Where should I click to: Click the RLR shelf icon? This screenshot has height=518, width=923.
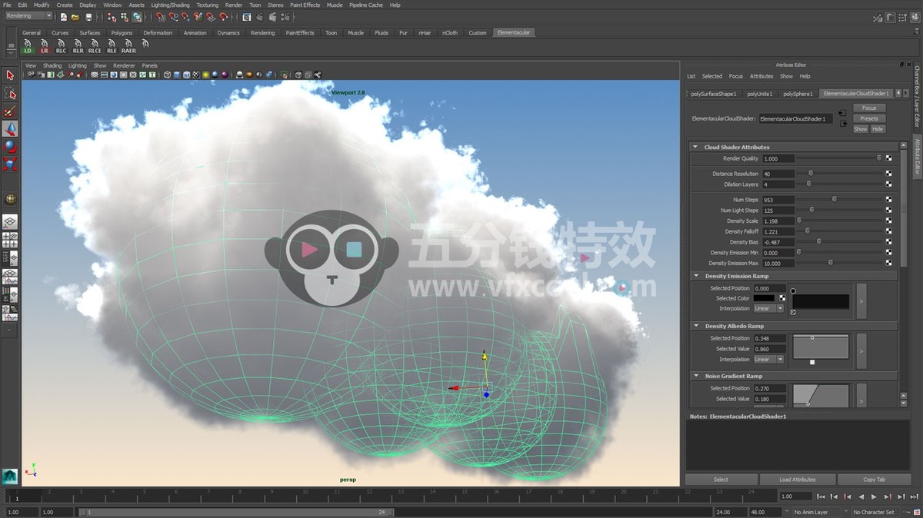pos(78,46)
